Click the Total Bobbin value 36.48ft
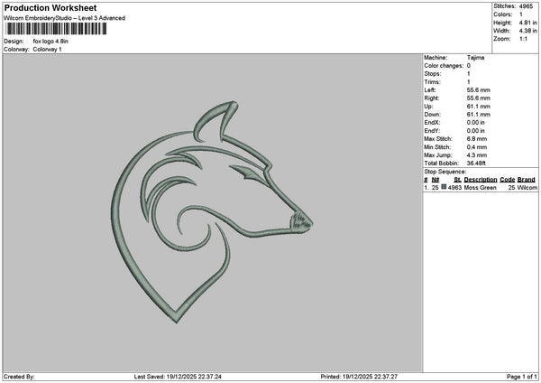The width and height of the screenshot is (541, 383). tap(476, 163)
